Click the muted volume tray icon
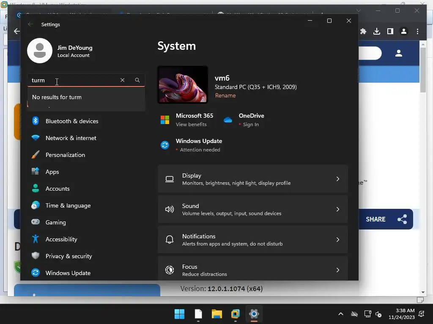433x324 pixels. 378,314
